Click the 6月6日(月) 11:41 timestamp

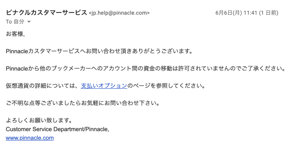(236, 13)
